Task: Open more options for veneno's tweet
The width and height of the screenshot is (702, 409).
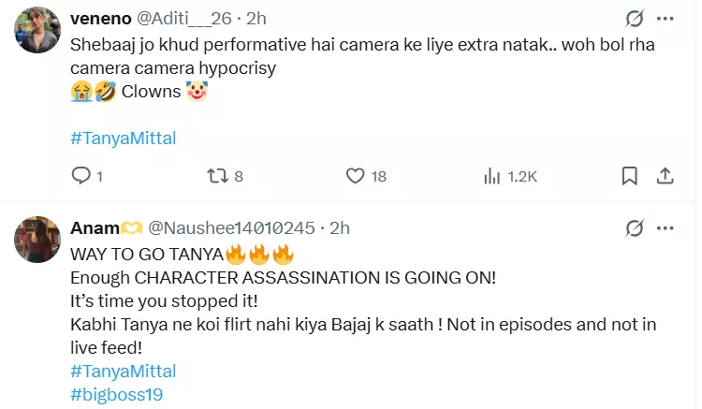Action: tap(665, 19)
